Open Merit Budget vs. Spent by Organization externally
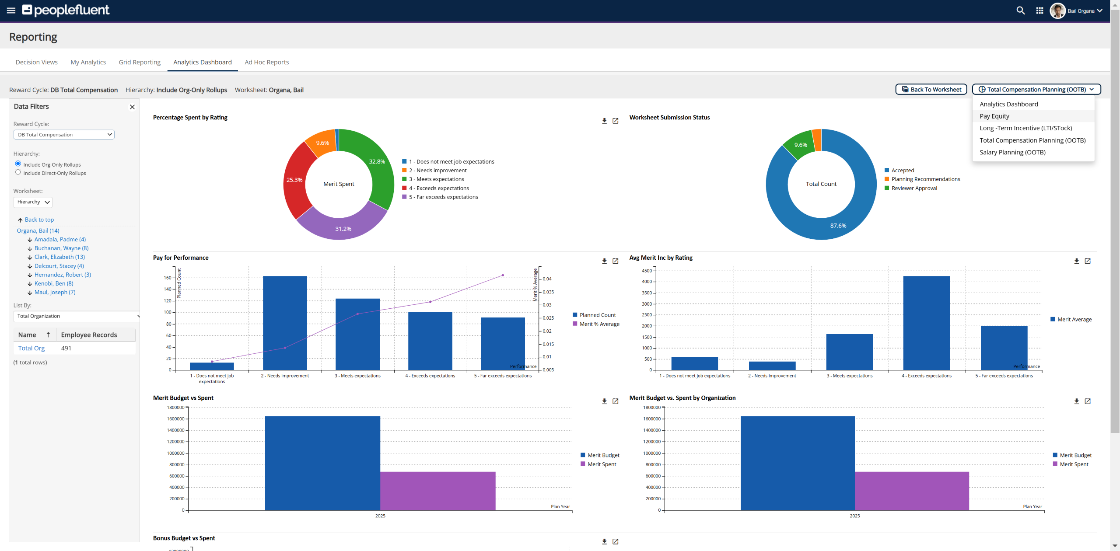Screen dimensions: 1120x551 [x=1088, y=401]
